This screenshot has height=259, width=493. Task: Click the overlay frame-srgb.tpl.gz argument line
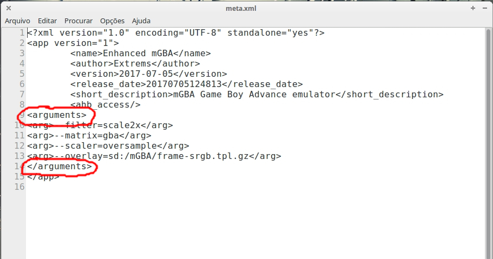click(154, 156)
